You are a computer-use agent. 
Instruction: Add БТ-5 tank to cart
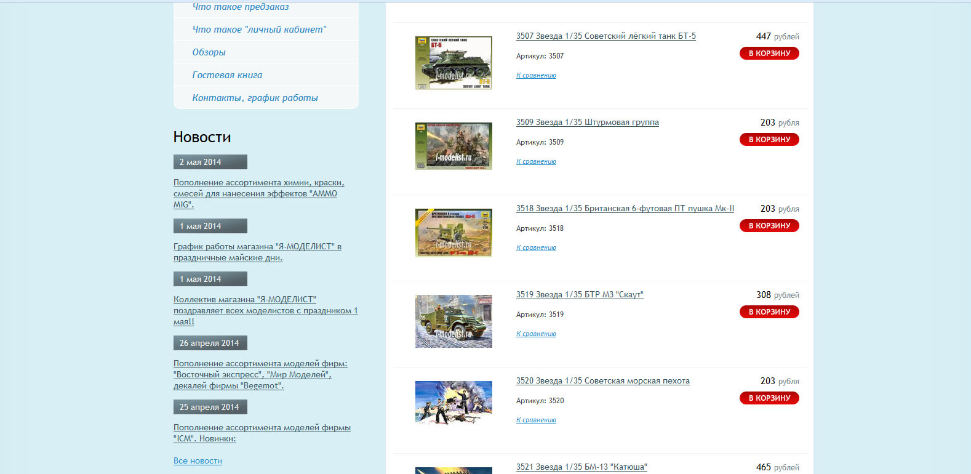point(769,54)
